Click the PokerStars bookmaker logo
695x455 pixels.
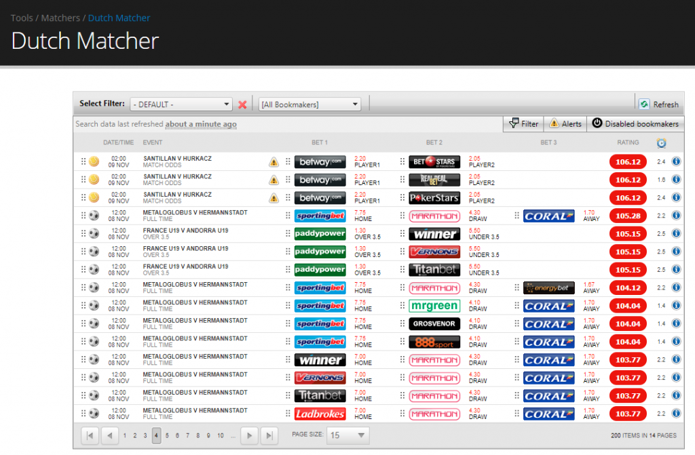point(434,198)
